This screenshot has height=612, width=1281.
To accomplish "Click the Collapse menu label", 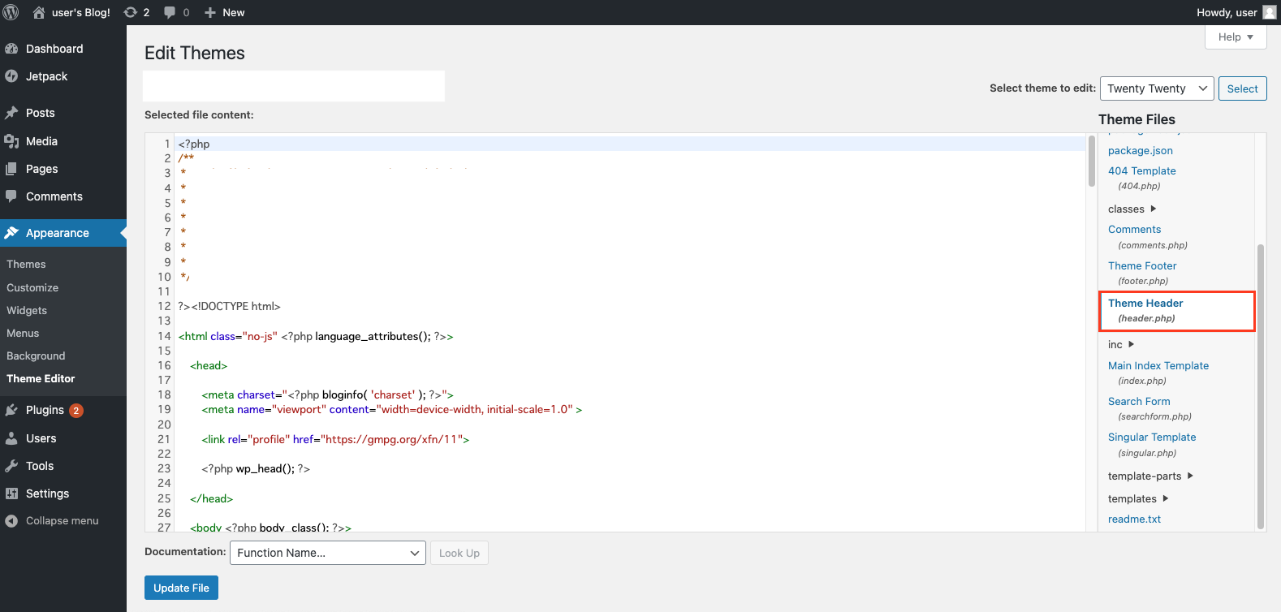I will (x=63, y=521).
